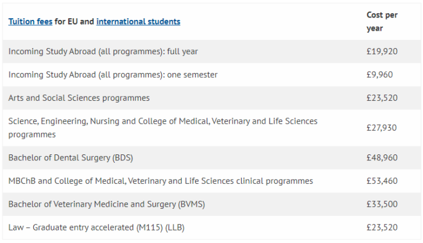The width and height of the screenshot is (423, 243).
Task: Select Incoming Study Abroad full year row
Action: pos(211,51)
